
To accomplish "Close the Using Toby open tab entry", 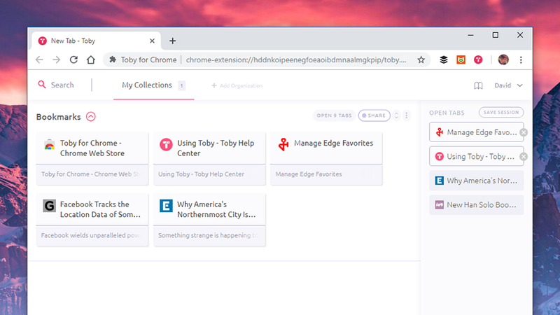I will click(x=524, y=156).
